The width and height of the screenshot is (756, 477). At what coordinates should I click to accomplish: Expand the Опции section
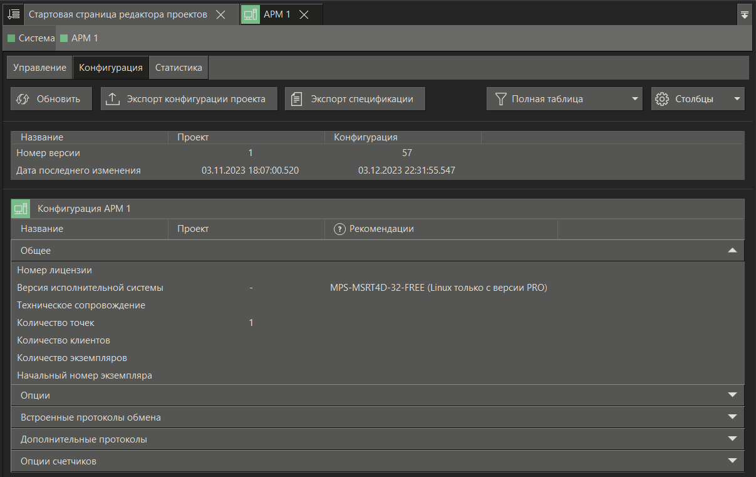point(732,395)
